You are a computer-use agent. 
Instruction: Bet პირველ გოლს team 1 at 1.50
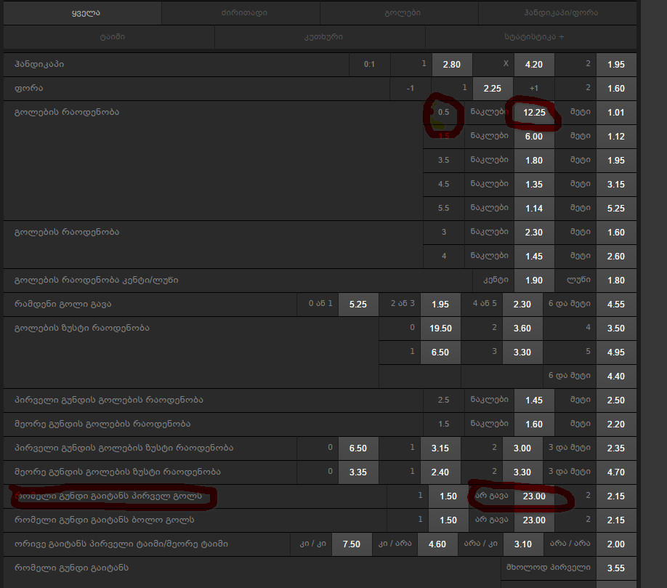pos(448,496)
